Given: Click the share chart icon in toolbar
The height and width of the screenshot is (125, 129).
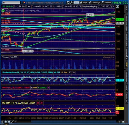Looking at the screenshot, I should click(68, 3).
